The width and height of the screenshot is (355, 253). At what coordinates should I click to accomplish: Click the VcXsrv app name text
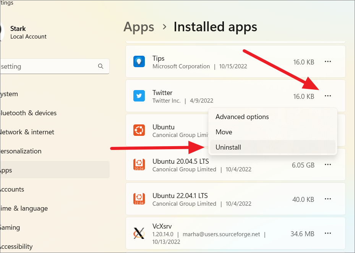click(162, 226)
